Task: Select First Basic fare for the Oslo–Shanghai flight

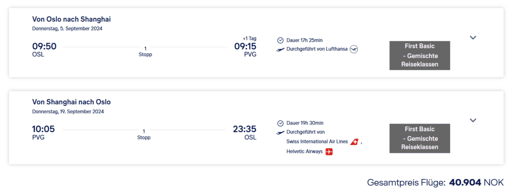Action: [x=419, y=55]
